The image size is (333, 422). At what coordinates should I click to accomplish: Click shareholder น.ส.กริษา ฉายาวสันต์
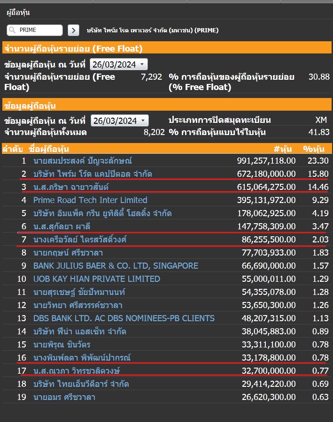[x=71, y=187]
